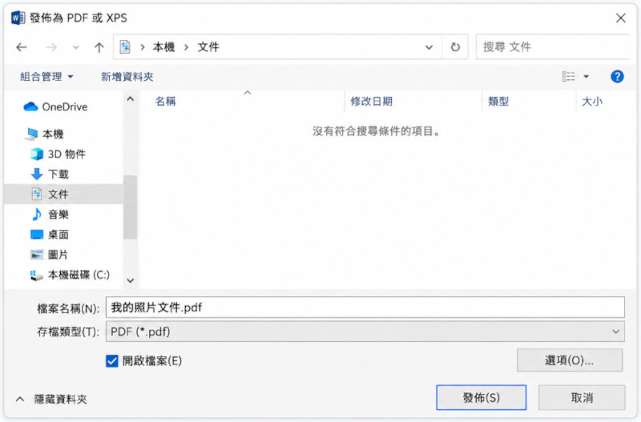The height and width of the screenshot is (422, 641).
Task: Click the sidebar scrollbar thumb
Action: point(131,207)
